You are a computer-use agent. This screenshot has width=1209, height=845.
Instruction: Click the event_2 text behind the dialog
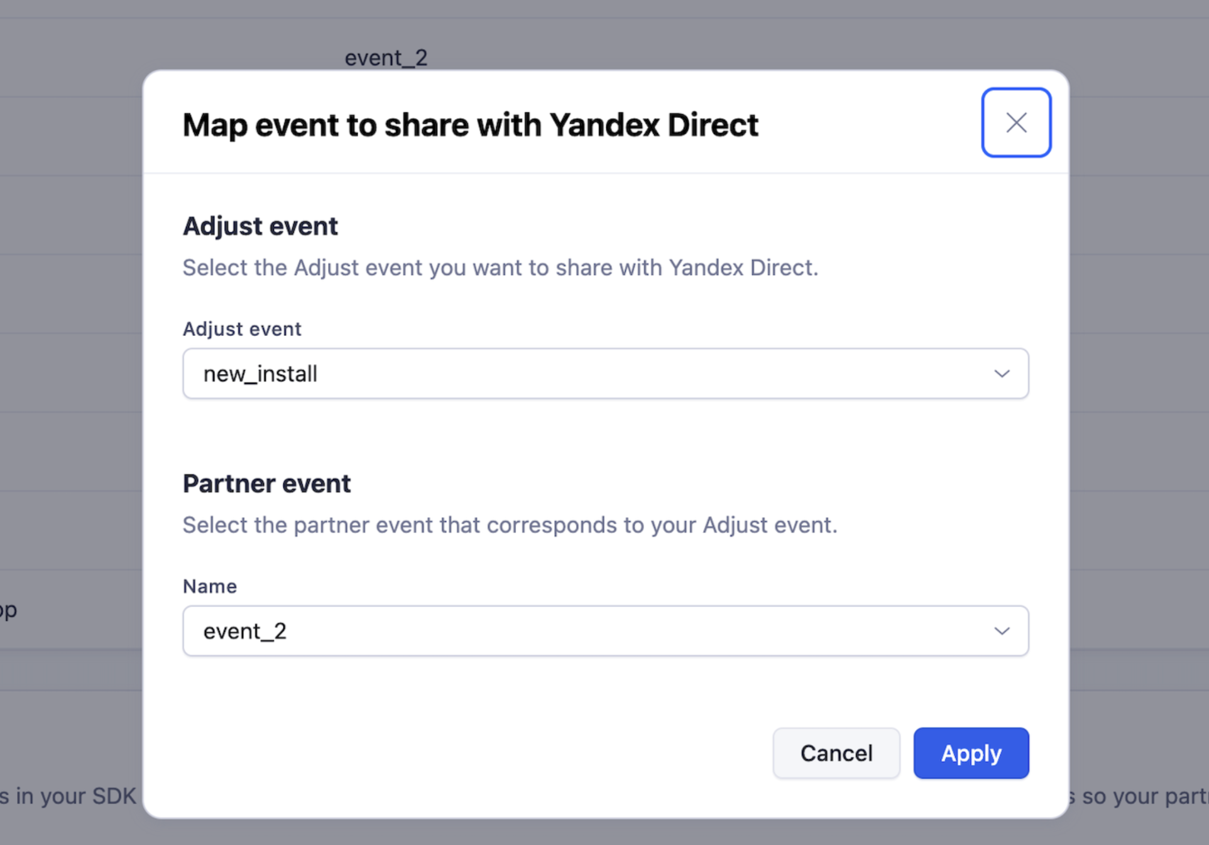coord(386,58)
